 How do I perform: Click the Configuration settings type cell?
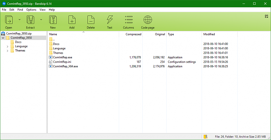182,62
